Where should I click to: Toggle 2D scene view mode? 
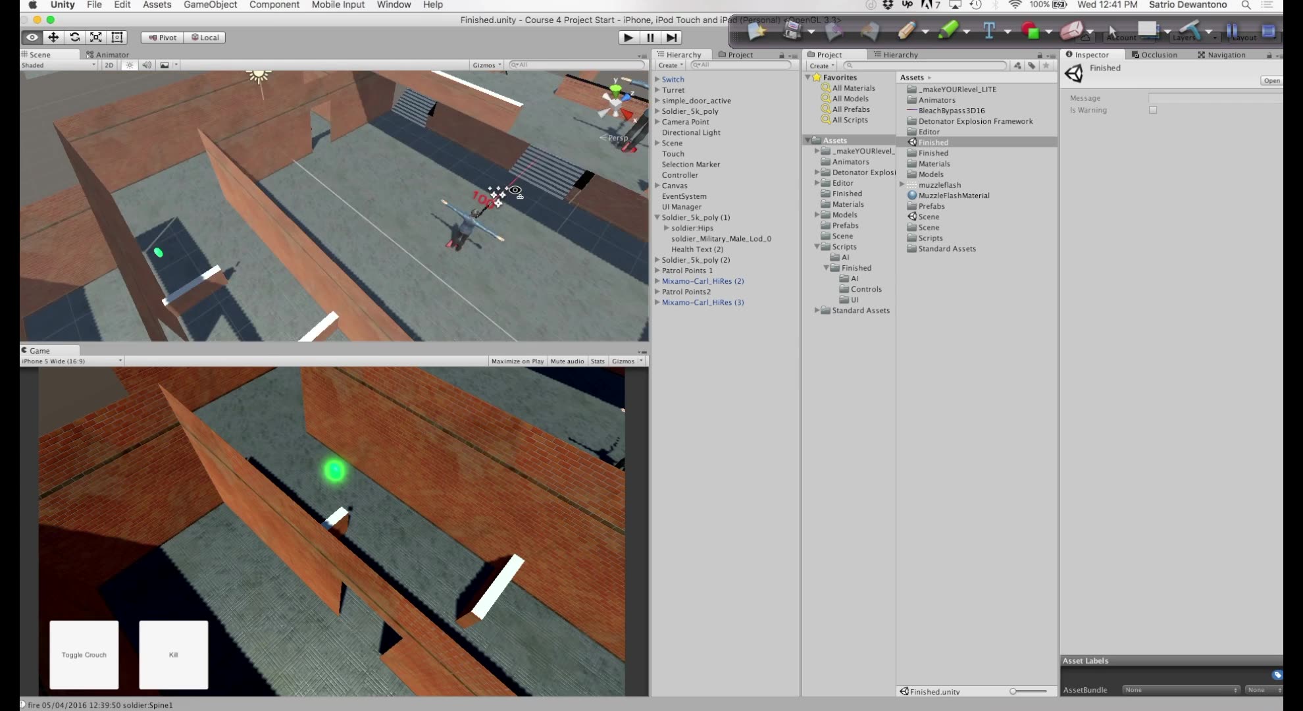tap(109, 65)
